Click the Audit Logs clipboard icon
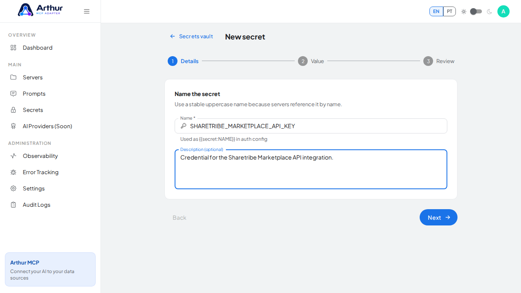Image resolution: width=521 pixels, height=293 pixels. coord(13,205)
